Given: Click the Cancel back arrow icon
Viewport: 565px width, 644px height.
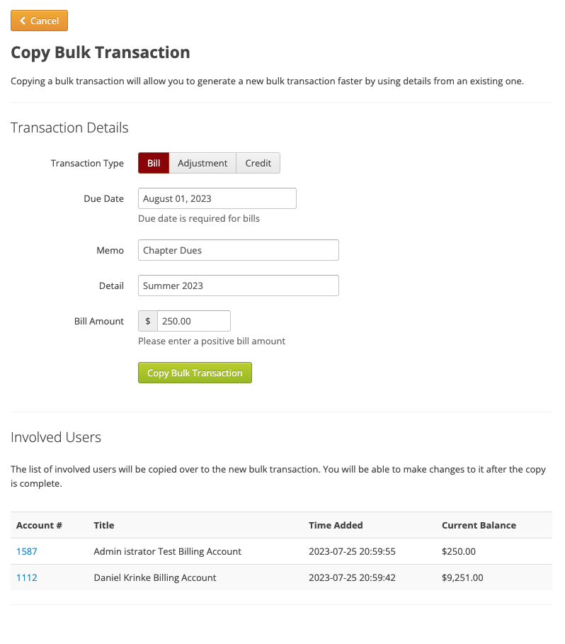Looking at the screenshot, I should [x=23, y=21].
